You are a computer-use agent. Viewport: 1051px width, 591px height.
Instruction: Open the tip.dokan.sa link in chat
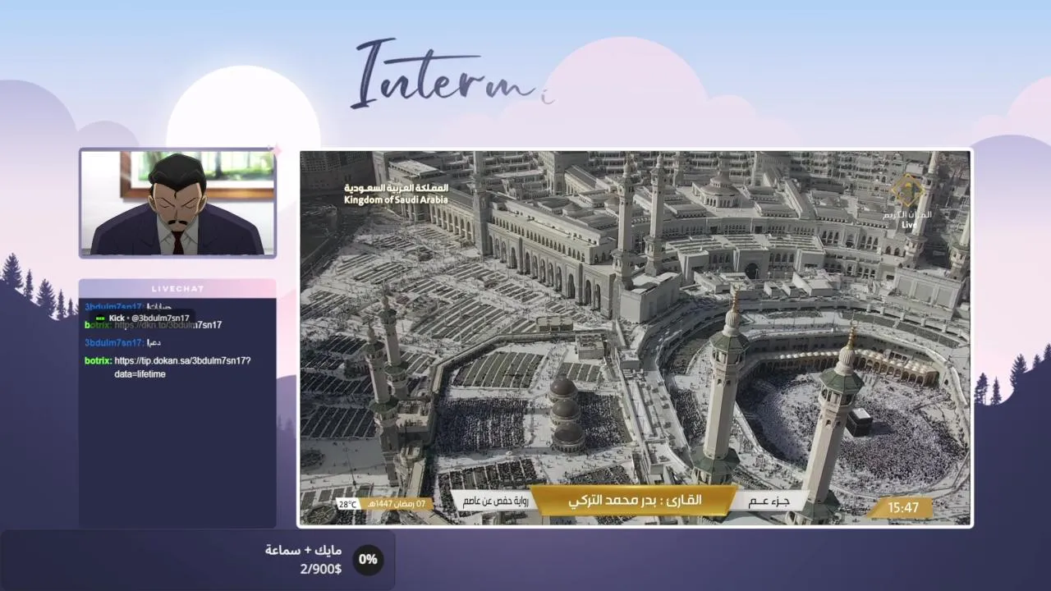182,367
